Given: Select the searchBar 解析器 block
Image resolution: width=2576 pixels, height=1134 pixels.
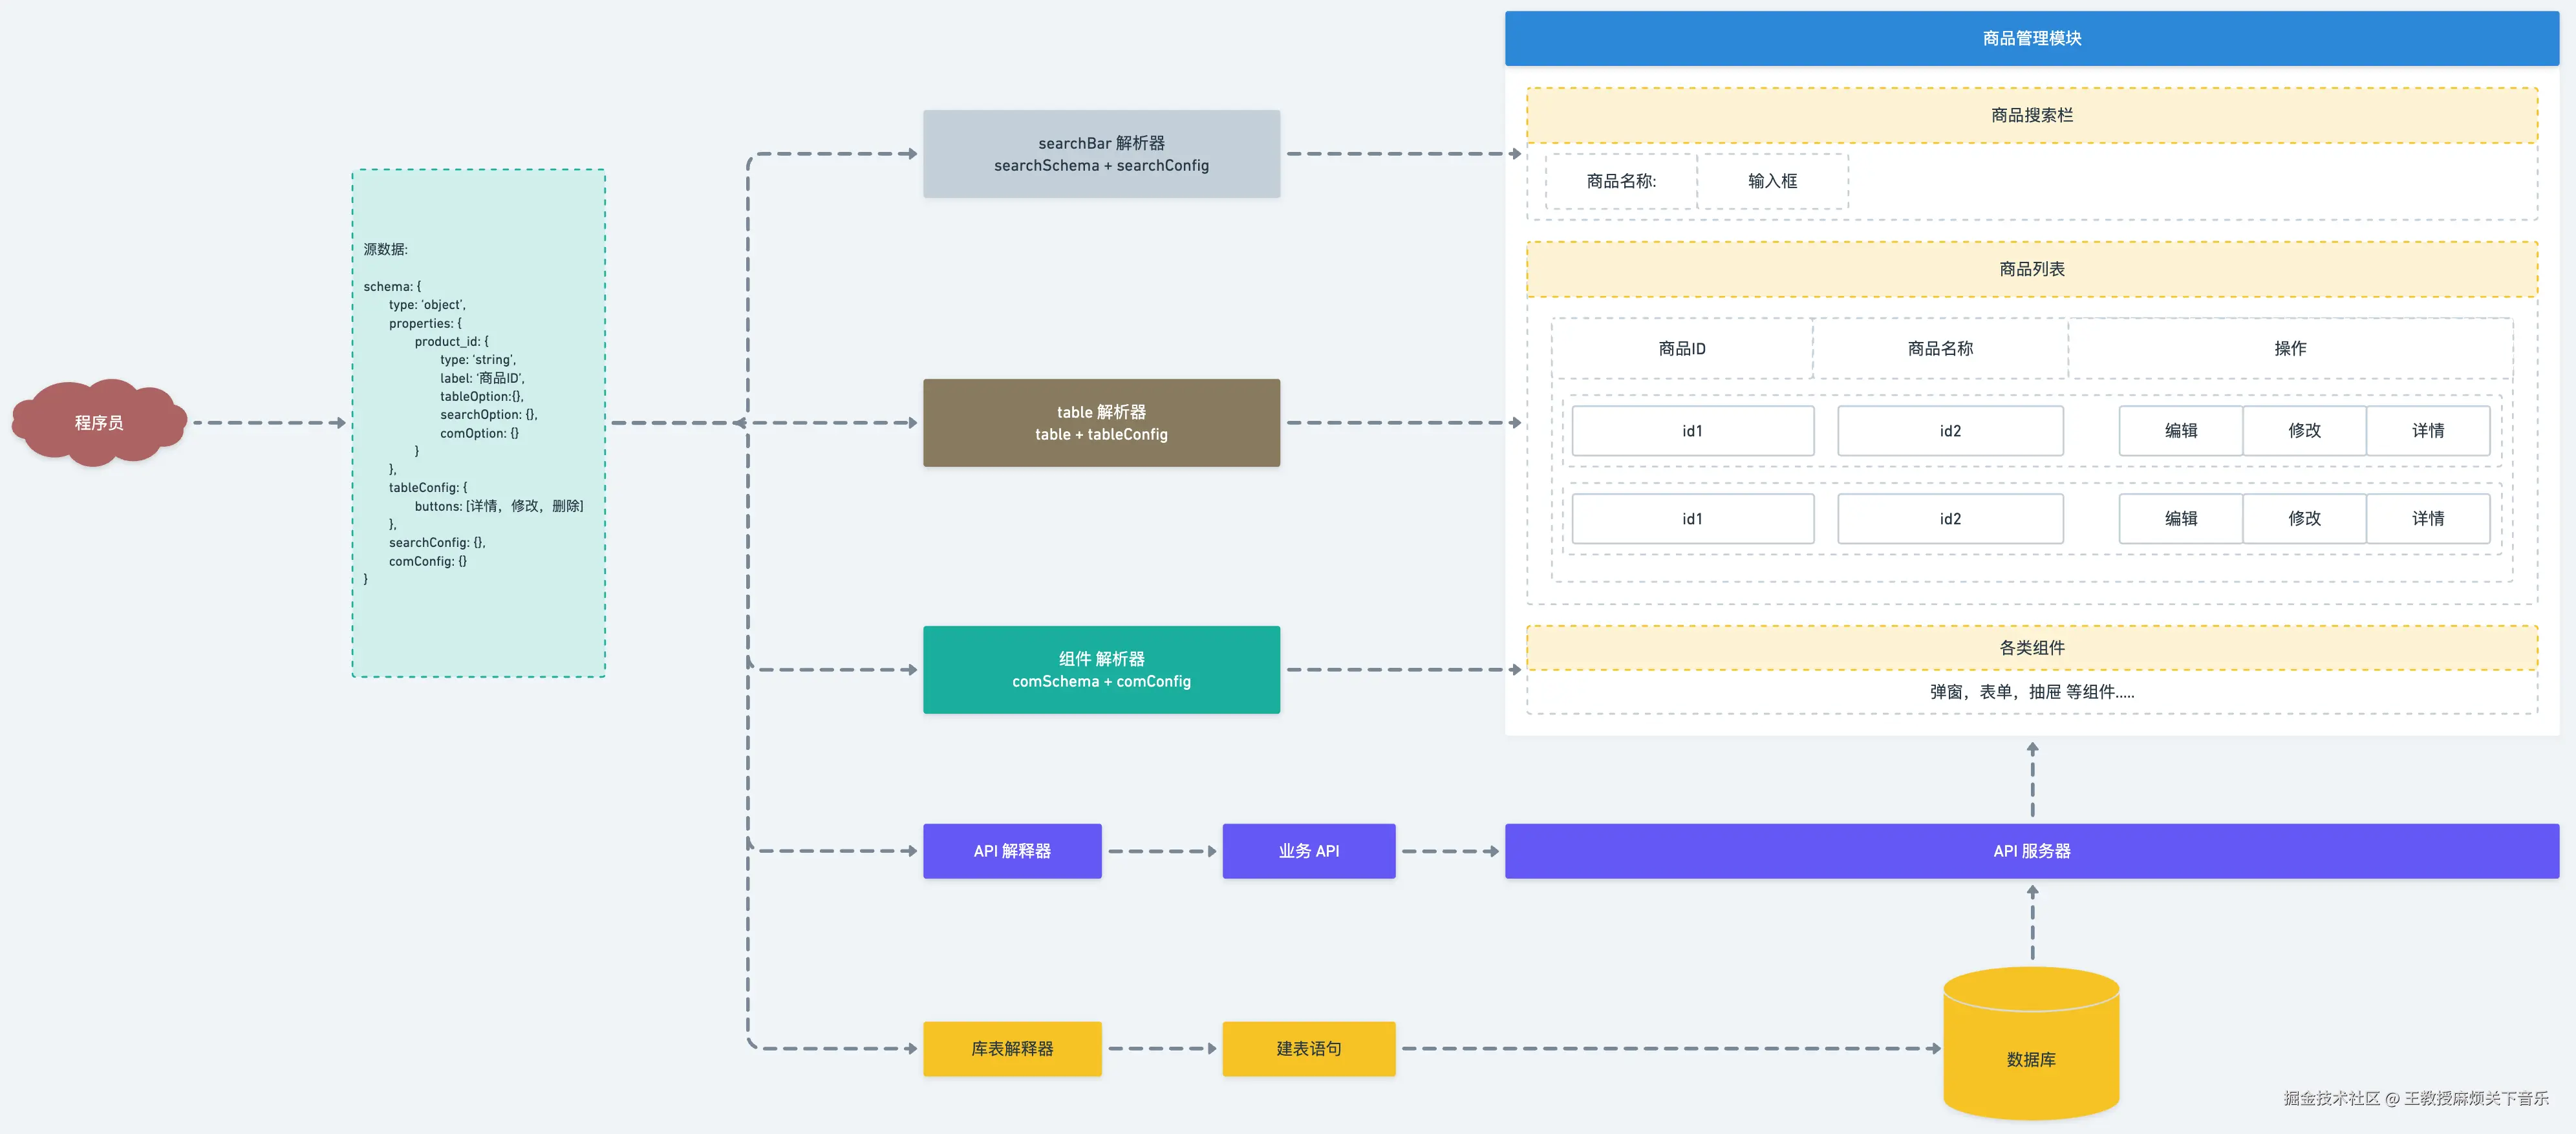Looking at the screenshot, I should click(x=1101, y=154).
